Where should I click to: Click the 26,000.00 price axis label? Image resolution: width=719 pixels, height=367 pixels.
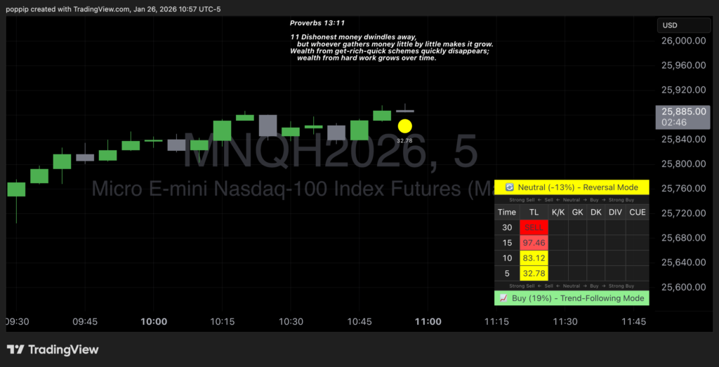683,41
